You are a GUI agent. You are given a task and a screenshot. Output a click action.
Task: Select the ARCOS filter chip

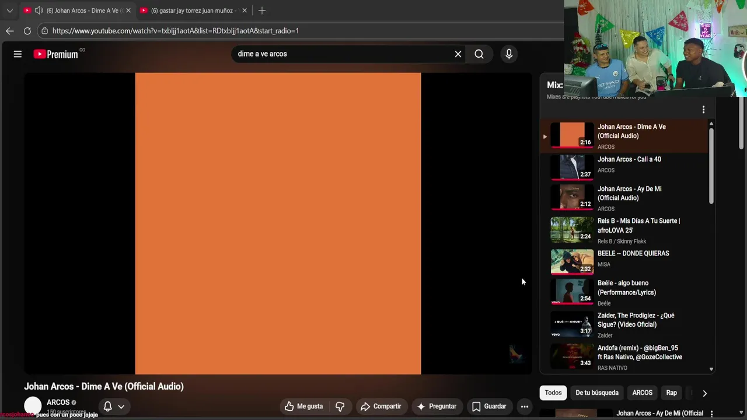coord(643,393)
